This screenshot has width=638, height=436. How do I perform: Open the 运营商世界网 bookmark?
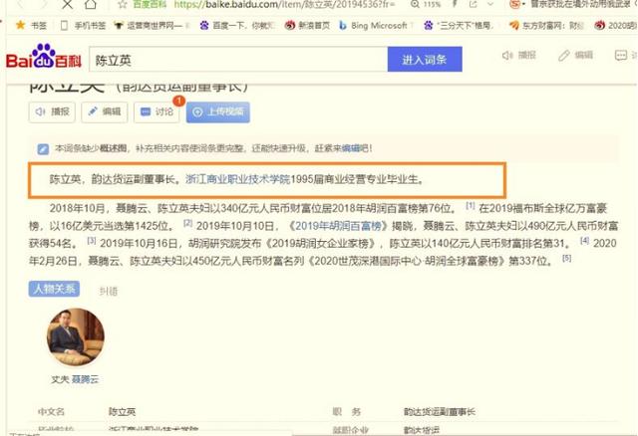[152, 25]
